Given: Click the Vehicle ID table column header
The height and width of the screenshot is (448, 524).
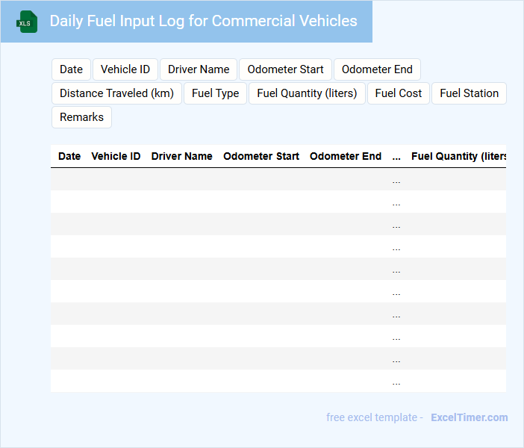Looking at the screenshot, I should [x=116, y=157].
